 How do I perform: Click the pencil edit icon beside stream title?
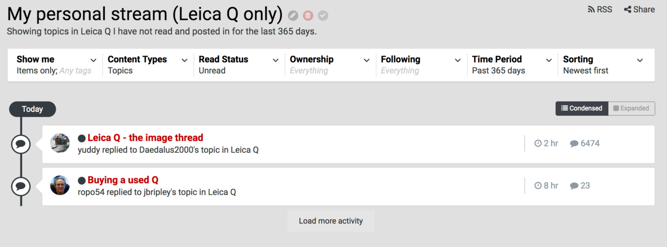point(293,16)
